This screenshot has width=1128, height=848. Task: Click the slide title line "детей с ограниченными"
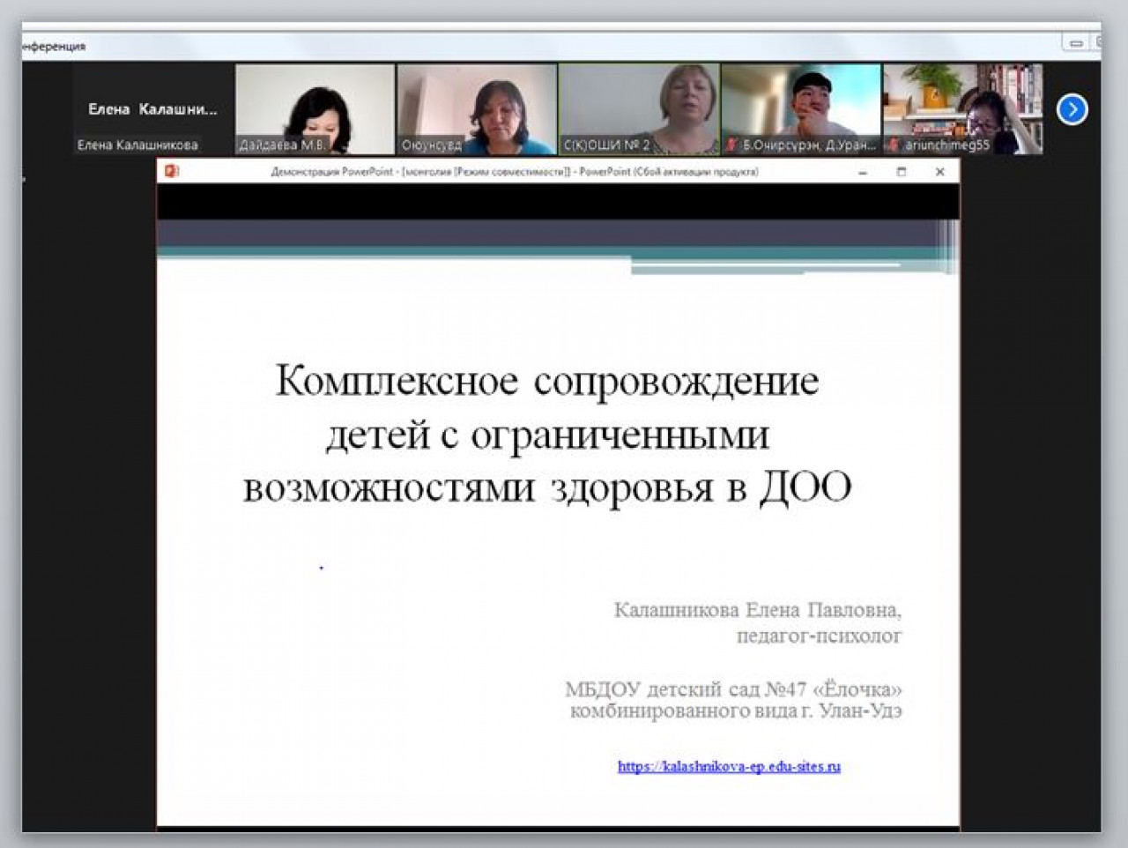[547, 435]
